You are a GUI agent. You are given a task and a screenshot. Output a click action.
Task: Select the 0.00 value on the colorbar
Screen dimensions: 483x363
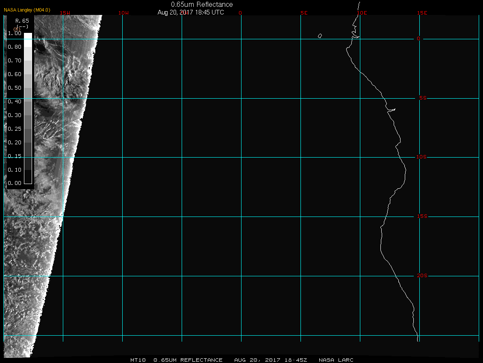[x=15, y=183]
